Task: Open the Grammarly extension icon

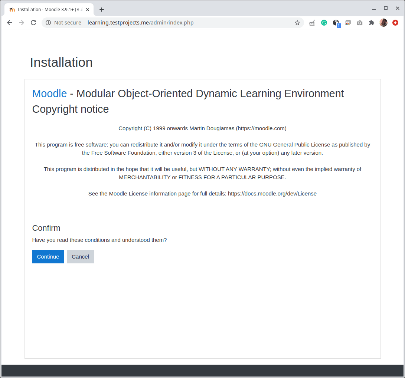Action: pos(324,23)
